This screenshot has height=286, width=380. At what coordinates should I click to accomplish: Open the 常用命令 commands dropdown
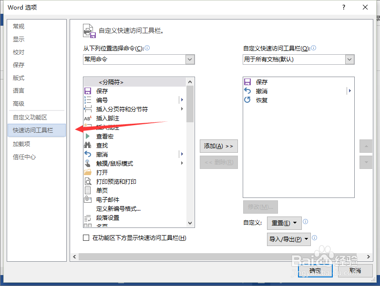coord(190,59)
